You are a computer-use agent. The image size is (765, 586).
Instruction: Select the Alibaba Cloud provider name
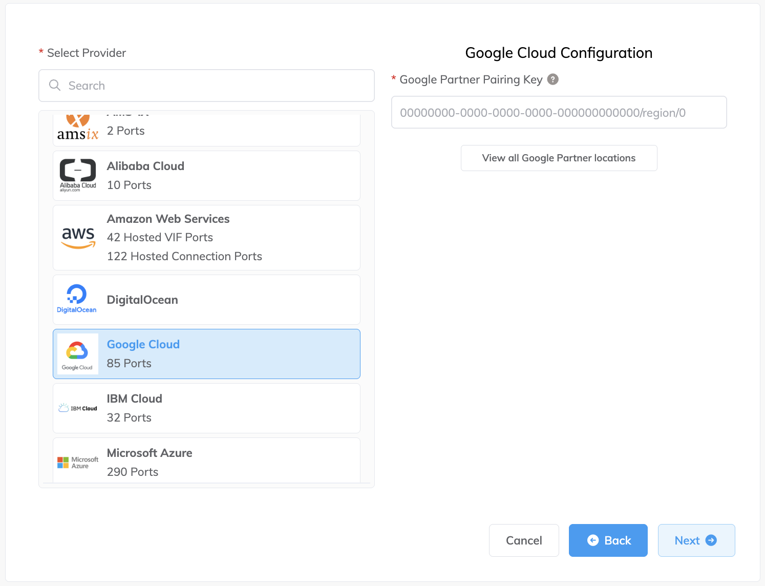pyautogui.click(x=145, y=166)
